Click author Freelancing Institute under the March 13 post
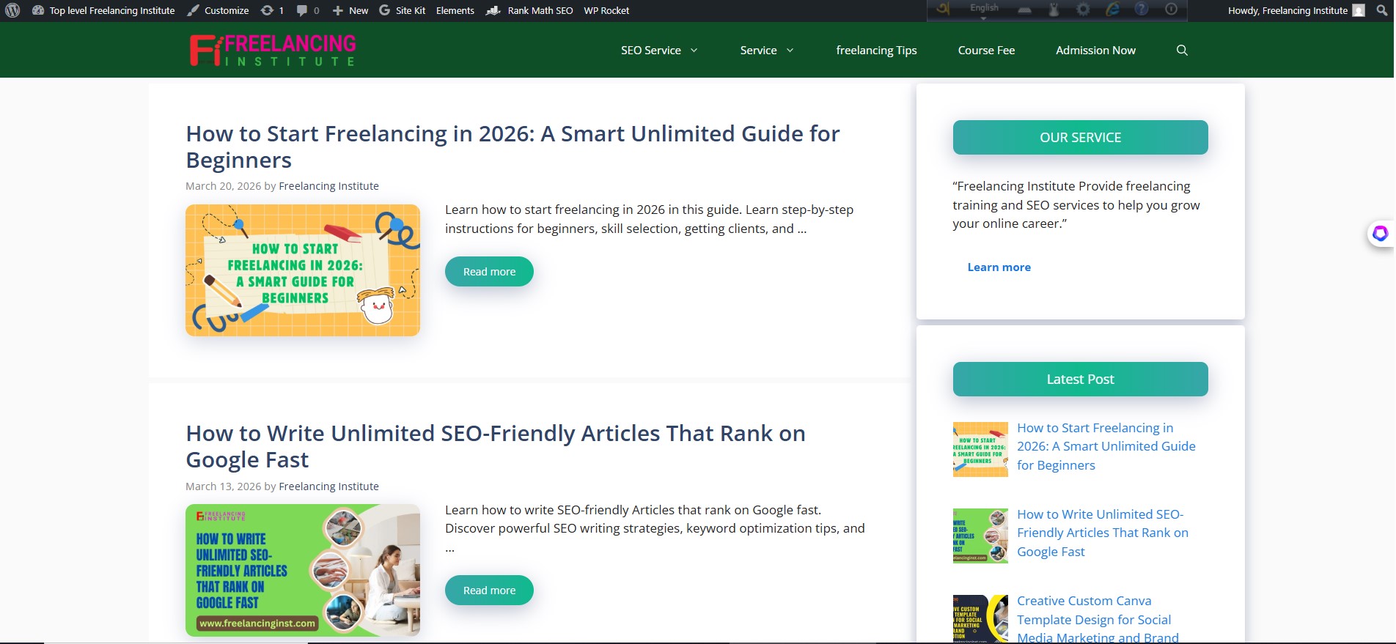 point(328,486)
